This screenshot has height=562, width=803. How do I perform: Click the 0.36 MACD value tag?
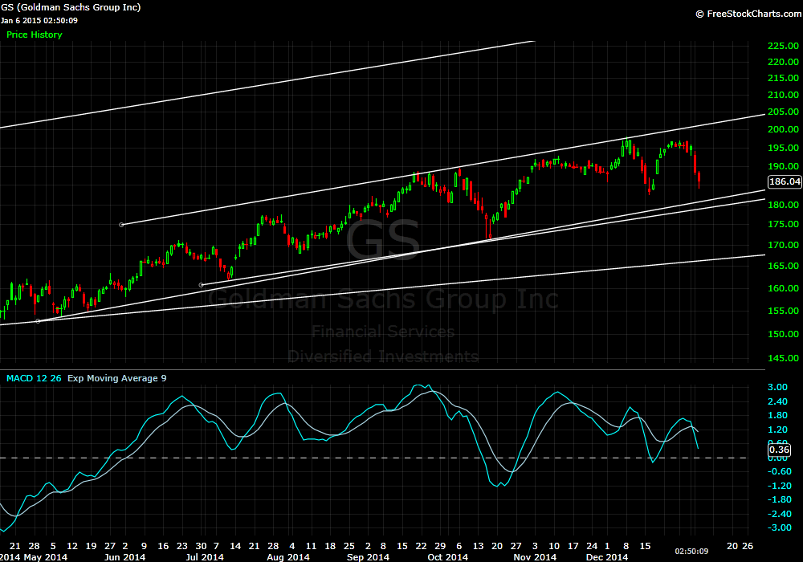pos(779,450)
